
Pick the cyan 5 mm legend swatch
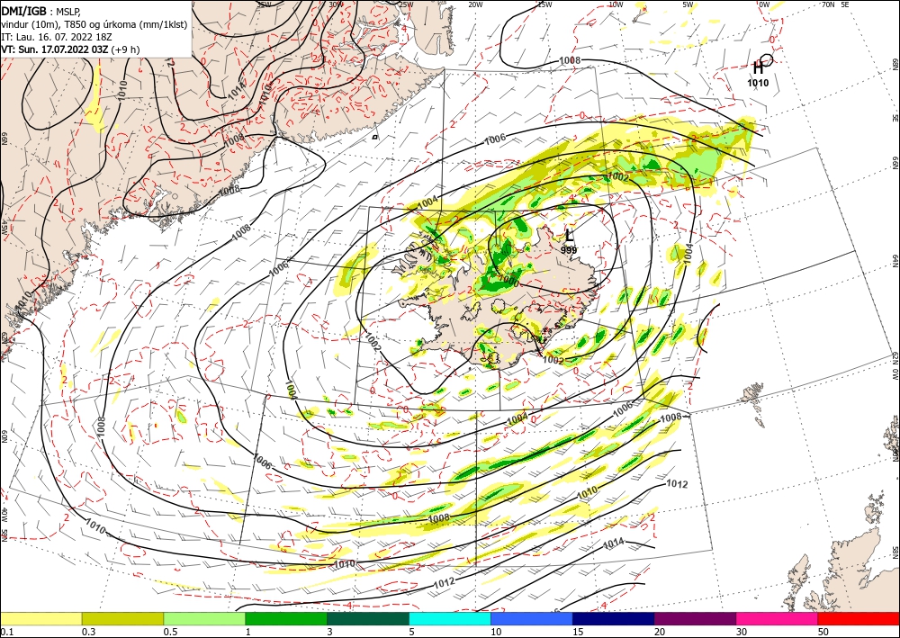450,618
